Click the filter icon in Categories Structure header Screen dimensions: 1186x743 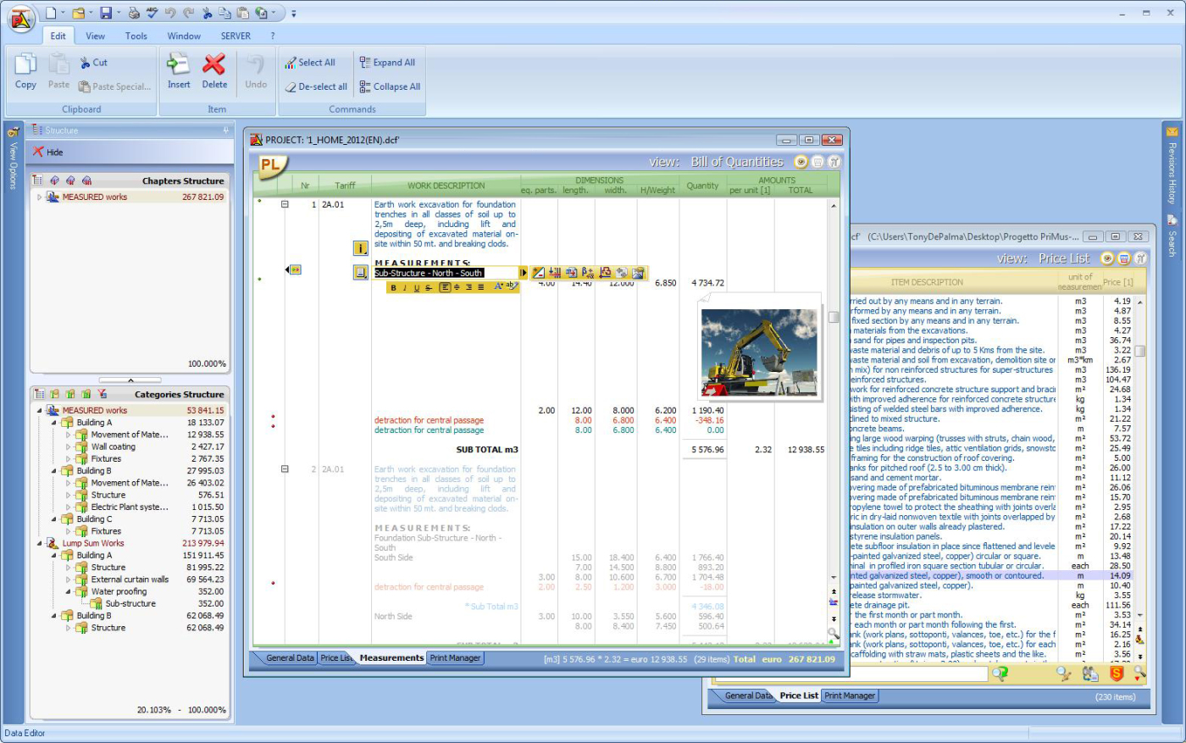[x=102, y=394]
